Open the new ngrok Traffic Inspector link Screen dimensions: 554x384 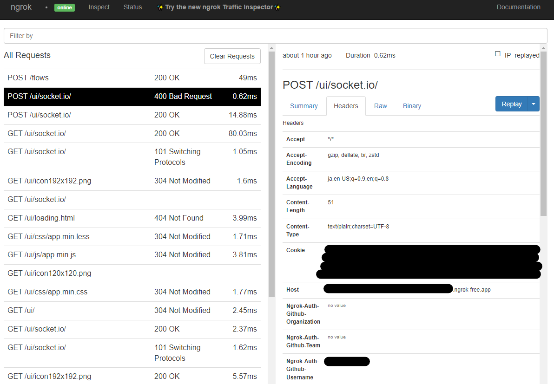pos(219,7)
